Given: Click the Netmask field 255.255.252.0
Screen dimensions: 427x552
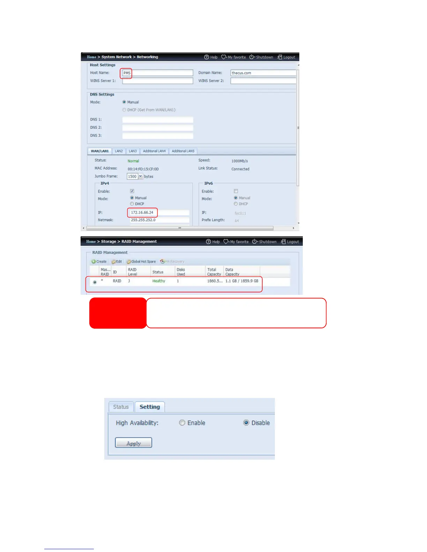Looking at the screenshot, I should pos(160,220).
